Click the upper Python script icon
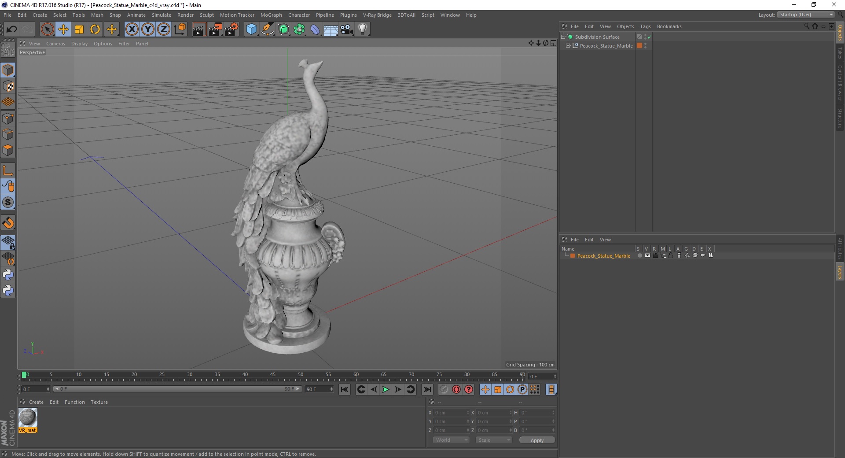Viewport: 845px width, 458px height. pos(8,275)
